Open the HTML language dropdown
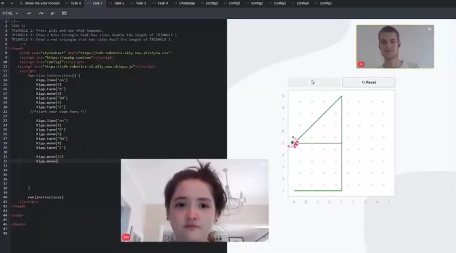This screenshot has height=253, width=456. 10,13
